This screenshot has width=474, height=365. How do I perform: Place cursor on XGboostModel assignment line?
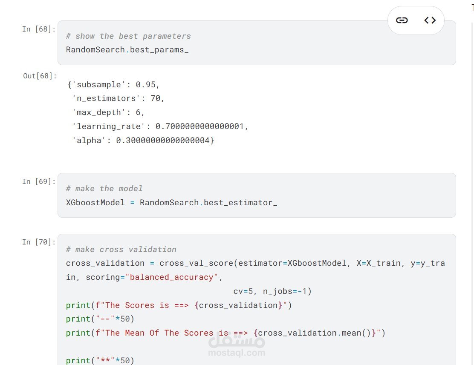tap(171, 203)
